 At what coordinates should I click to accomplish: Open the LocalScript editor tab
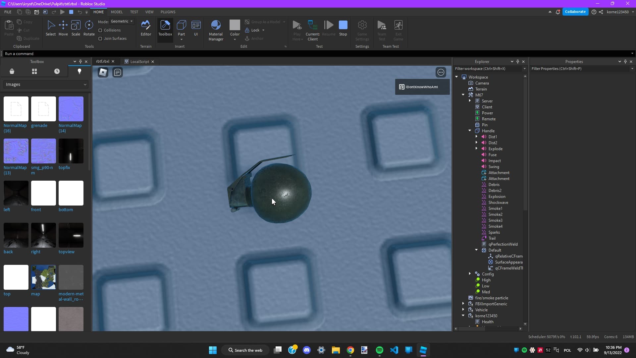(139, 61)
